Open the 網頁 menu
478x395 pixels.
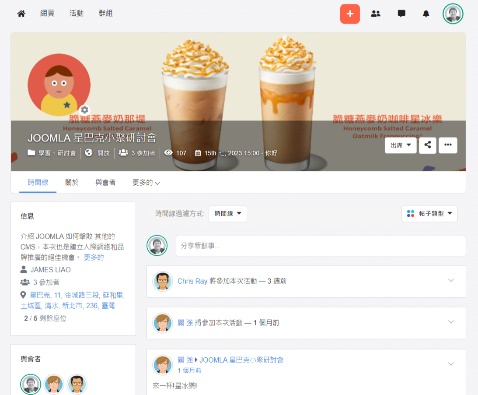(47, 13)
